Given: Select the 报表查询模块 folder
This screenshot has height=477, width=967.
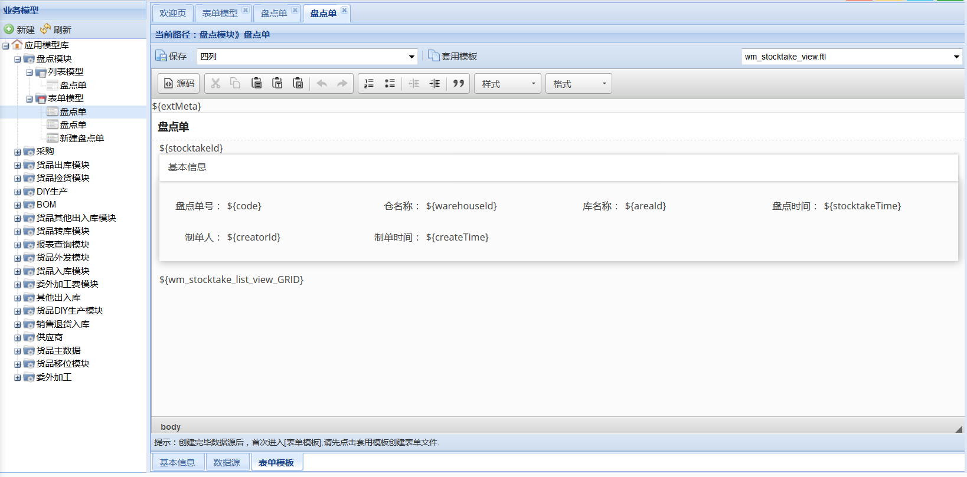Looking at the screenshot, I should (63, 244).
